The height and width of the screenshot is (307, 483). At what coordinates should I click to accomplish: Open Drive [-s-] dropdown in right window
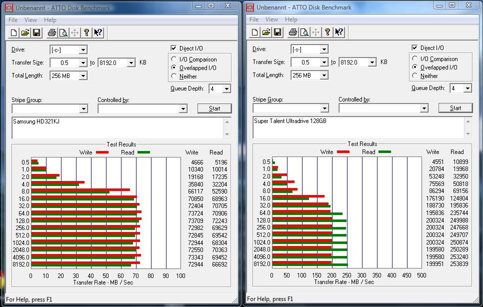pyautogui.click(x=323, y=49)
